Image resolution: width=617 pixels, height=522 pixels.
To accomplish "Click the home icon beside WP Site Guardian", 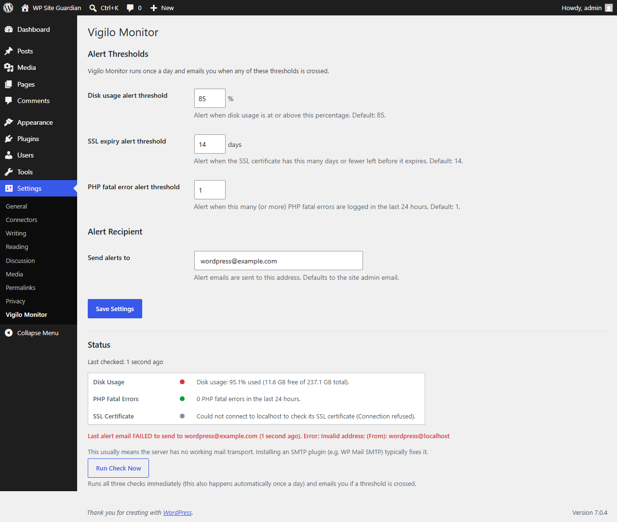I will click(x=25, y=8).
